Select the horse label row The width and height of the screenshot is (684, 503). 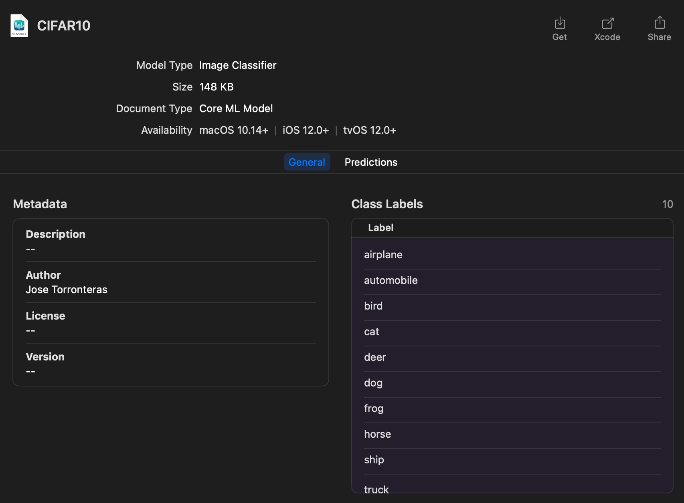tap(512, 434)
